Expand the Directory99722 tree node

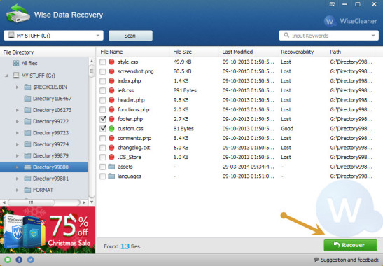pyautogui.click(x=18, y=121)
